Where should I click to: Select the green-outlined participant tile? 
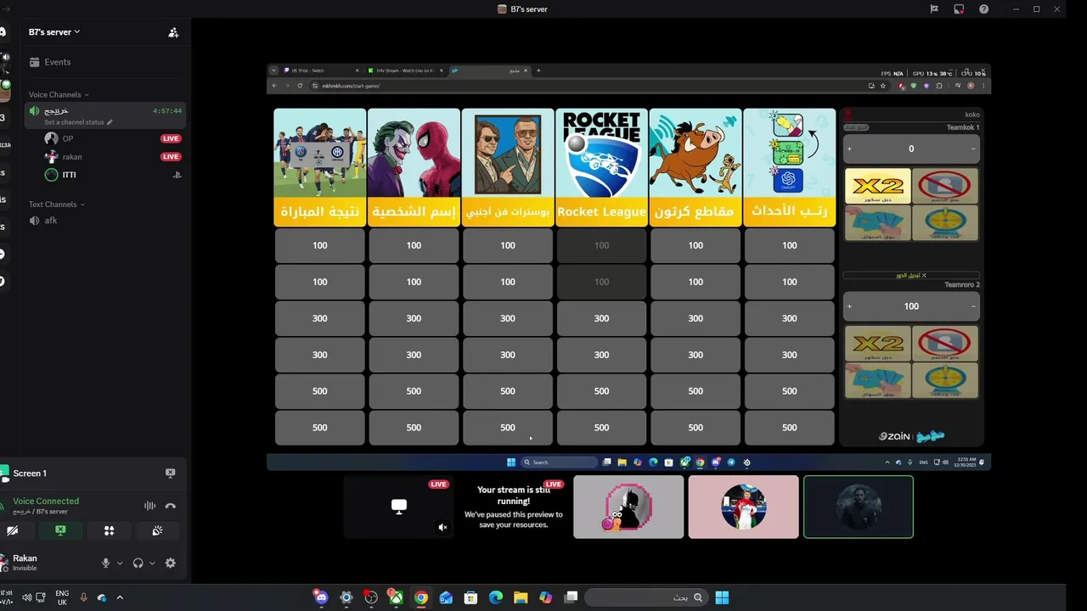[x=859, y=507]
